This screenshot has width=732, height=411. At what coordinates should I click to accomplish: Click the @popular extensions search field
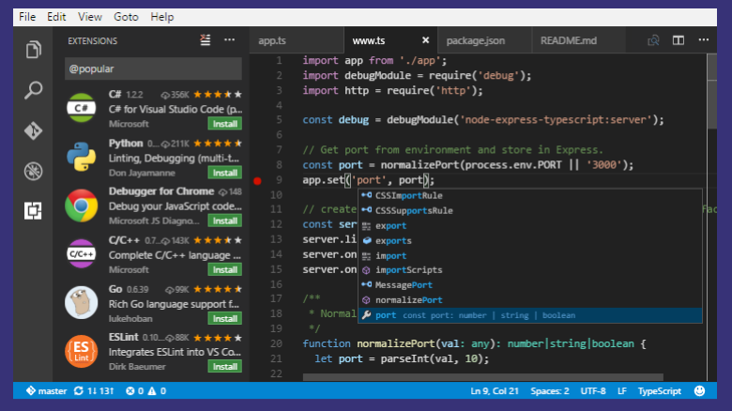[x=153, y=68]
